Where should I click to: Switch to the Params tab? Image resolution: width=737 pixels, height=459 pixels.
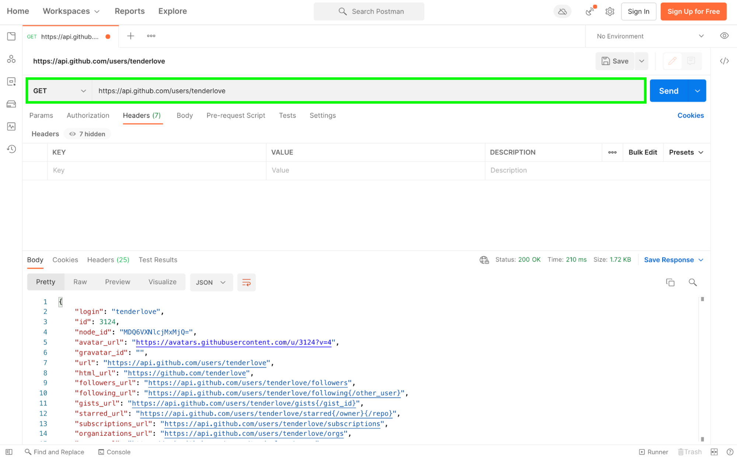click(x=41, y=115)
